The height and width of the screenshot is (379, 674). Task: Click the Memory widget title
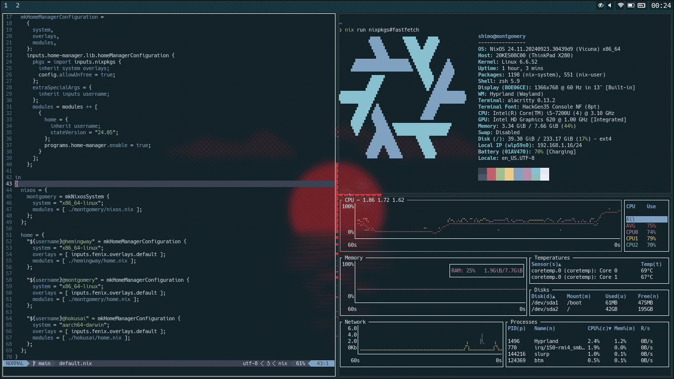(353, 258)
